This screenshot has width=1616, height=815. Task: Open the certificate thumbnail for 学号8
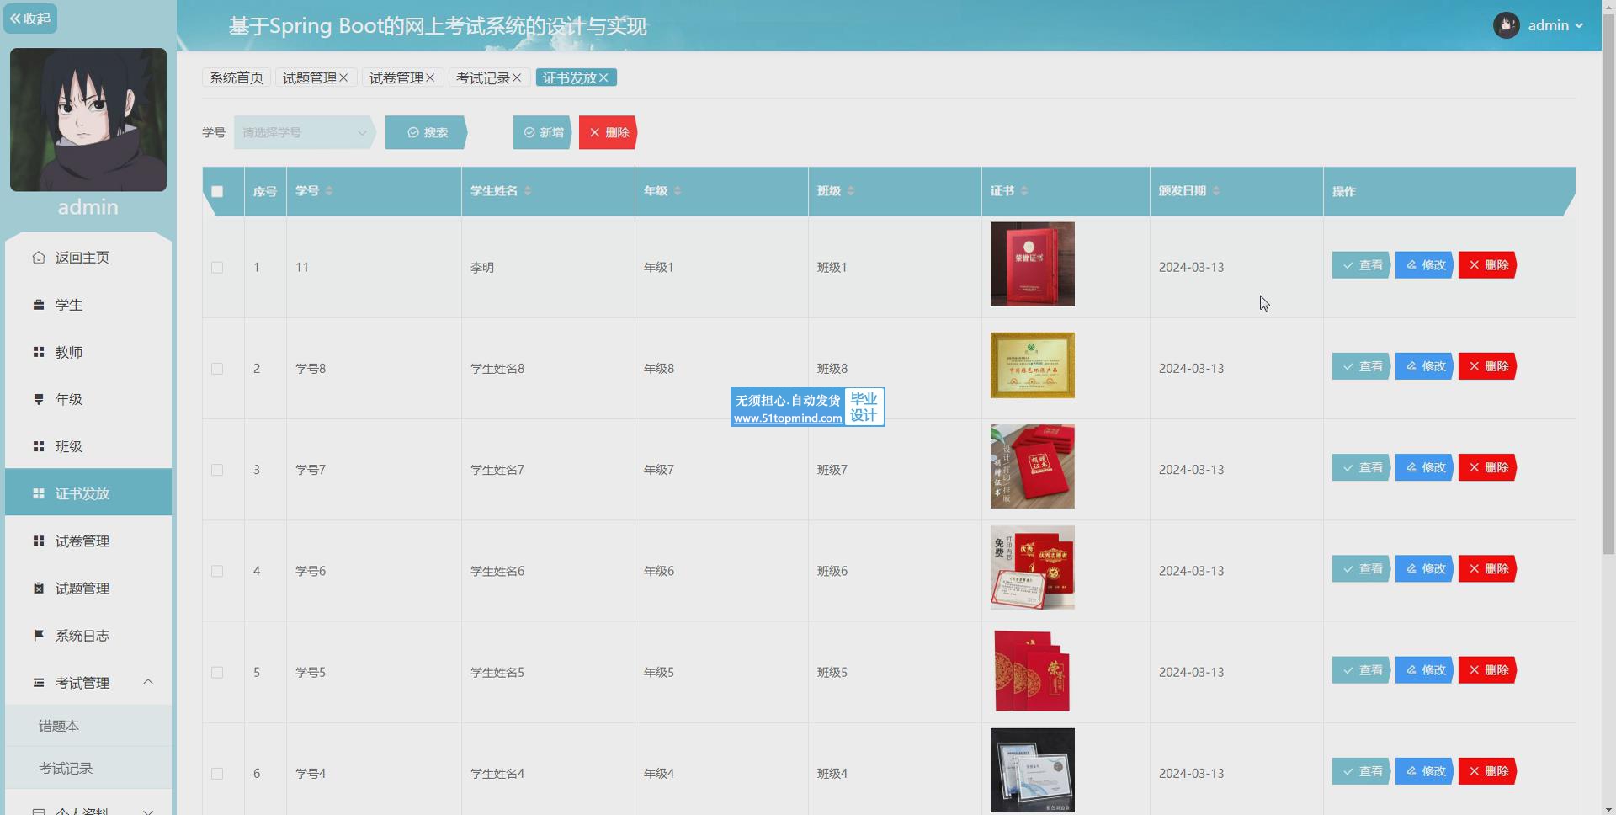click(1032, 365)
